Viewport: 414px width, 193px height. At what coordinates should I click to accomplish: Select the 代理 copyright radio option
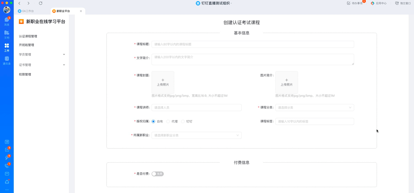[168, 121]
